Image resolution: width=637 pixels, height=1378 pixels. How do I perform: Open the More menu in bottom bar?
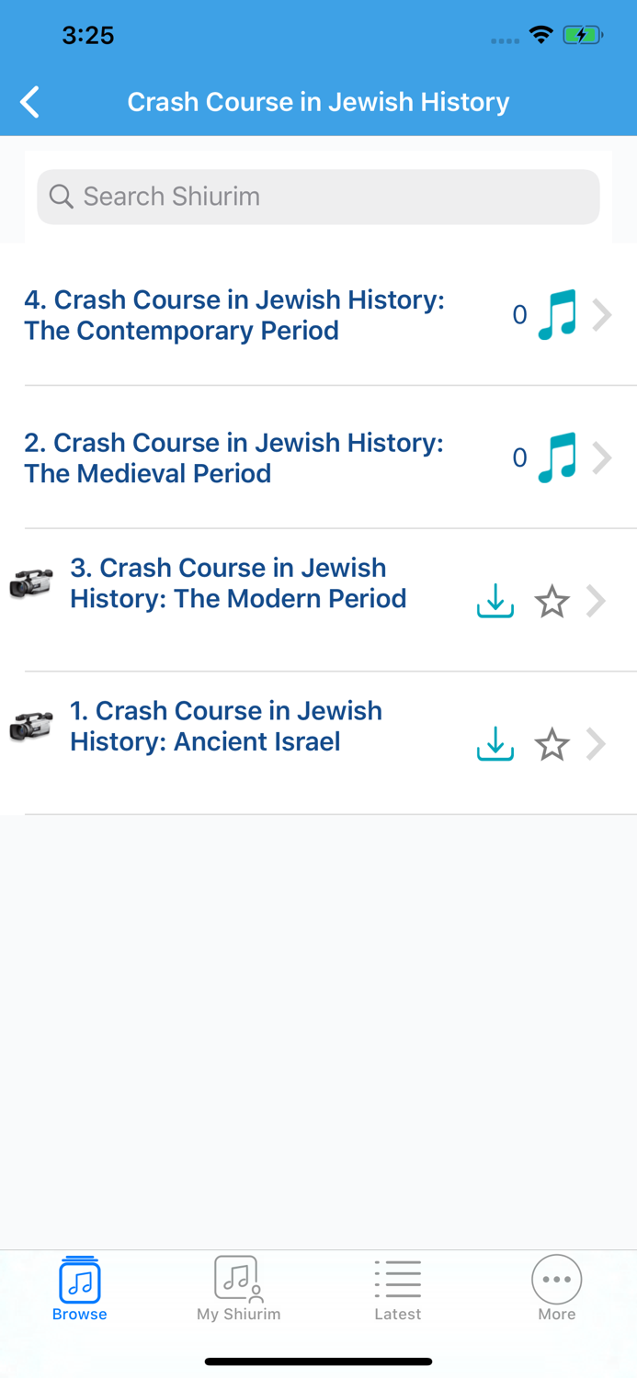[556, 1288]
